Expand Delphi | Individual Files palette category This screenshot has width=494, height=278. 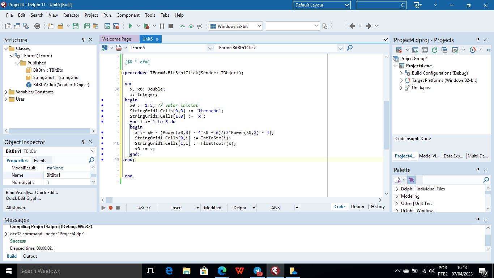pos(397,189)
